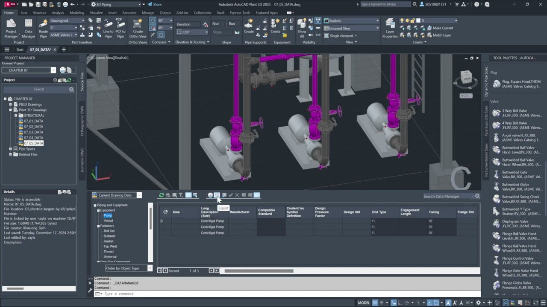
Task: Select 07_03_DATA in the project tree
Action: (33, 132)
